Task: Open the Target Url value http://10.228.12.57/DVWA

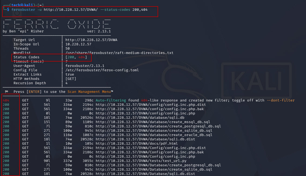Action: point(91,40)
